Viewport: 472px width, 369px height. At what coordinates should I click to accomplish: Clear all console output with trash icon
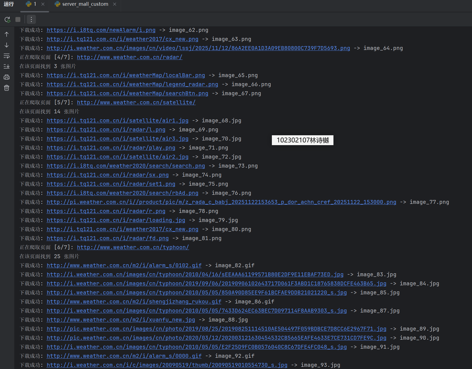pos(7,88)
